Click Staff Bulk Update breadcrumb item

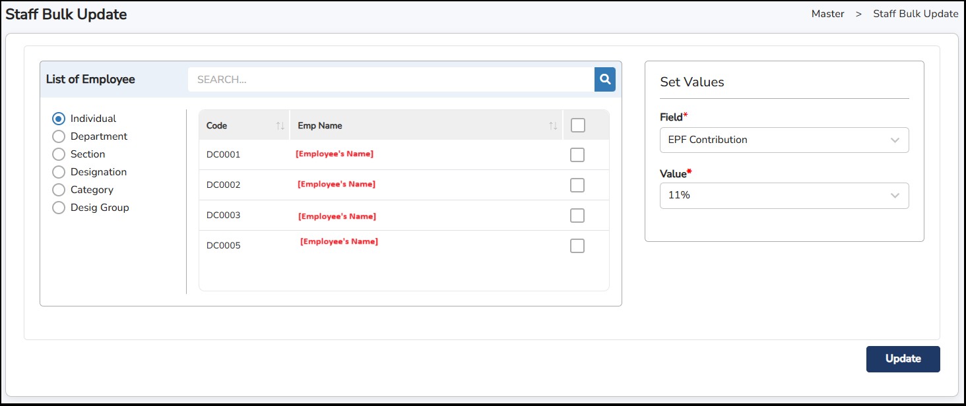coord(915,14)
